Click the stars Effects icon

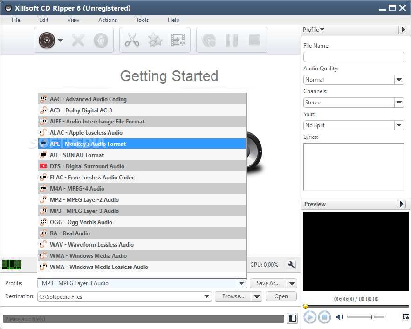155,40
